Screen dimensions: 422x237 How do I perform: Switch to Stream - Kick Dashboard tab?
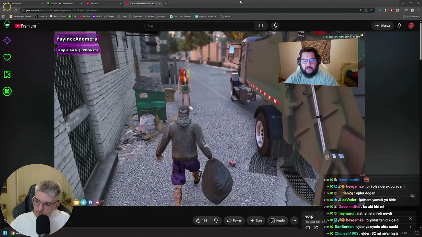[x=64, y=3]
